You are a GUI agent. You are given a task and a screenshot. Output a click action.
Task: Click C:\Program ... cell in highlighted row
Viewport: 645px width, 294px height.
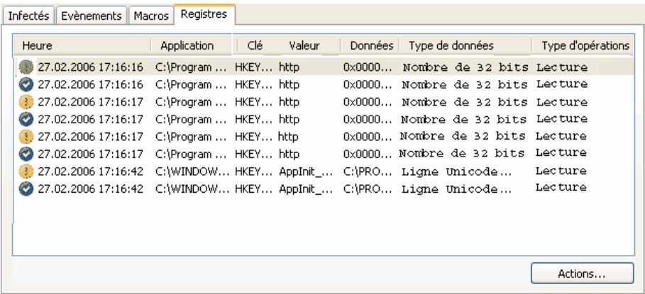pos(191,68)
